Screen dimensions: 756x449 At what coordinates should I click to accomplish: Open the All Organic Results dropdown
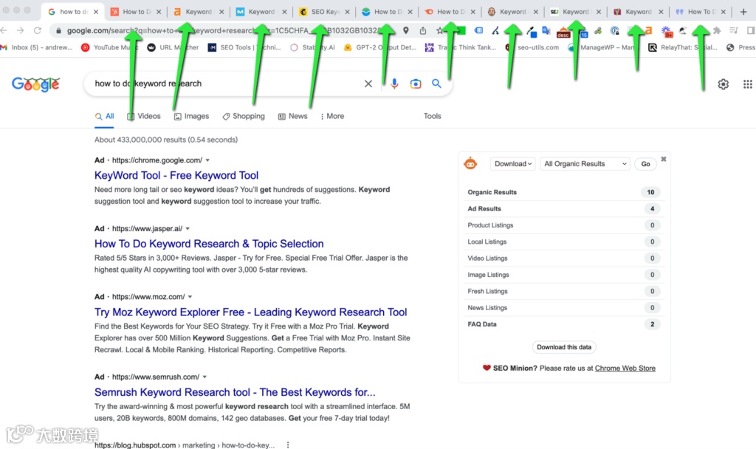[585, 164]
